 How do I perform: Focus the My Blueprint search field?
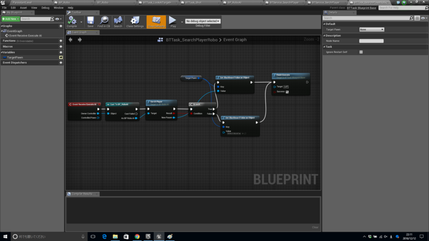coord(37,19)
